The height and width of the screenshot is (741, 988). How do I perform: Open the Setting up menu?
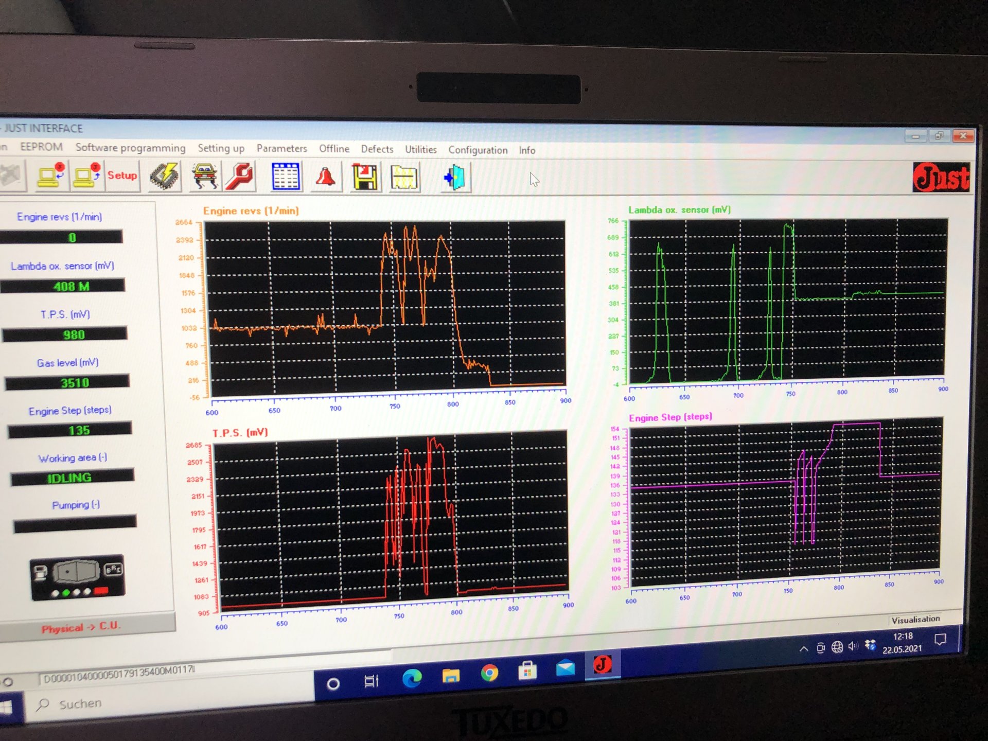[221, 148]
